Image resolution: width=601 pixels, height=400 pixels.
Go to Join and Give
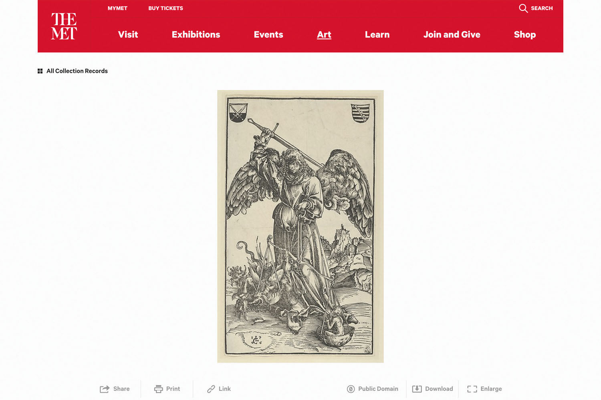click(x=452, y=35)
